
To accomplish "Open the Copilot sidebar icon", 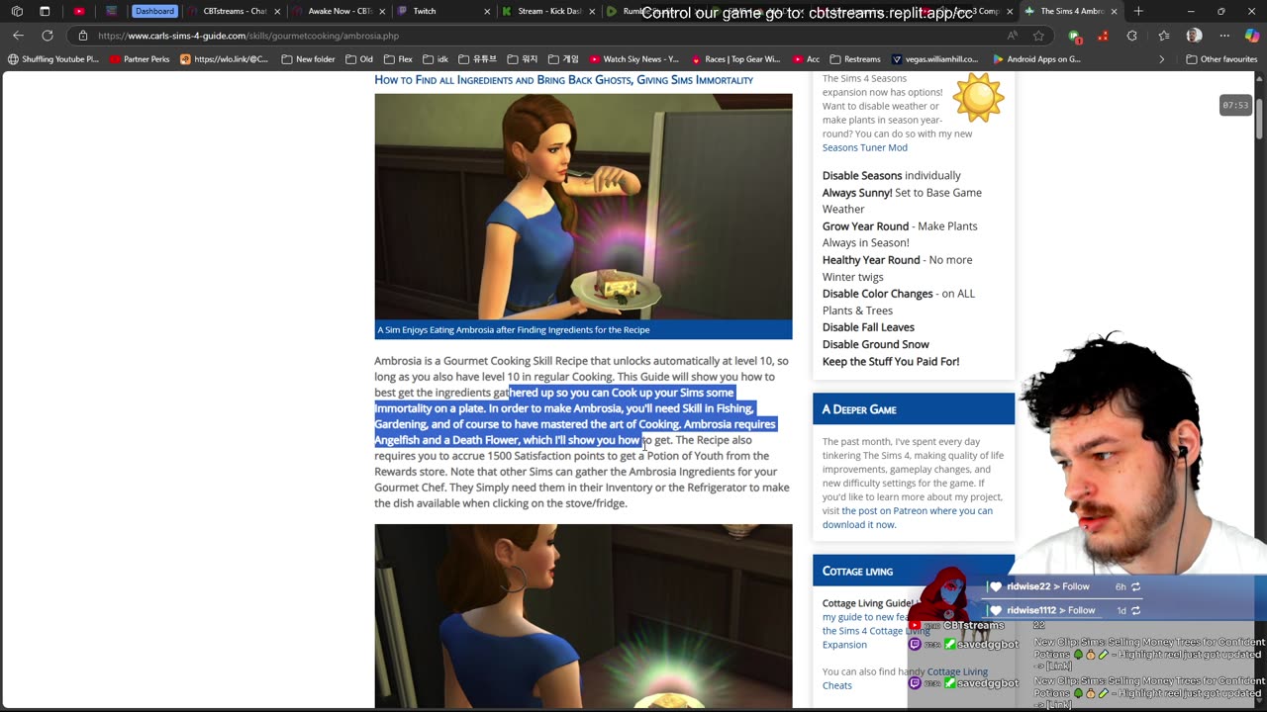I will click(x=1252, y=36).
